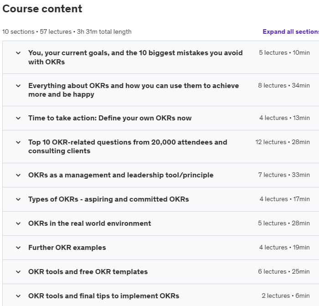The height and width of the screenshot is (306, 319).
Task: Click '10 sections • 57 lectures • 3h 31m' summary
Action: click(x=67, y=32)
